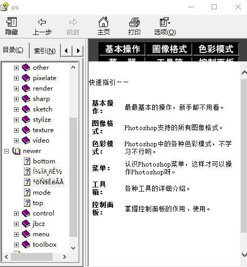Click the book icon next to stylize
247x267 pixels.
click(x=26, y=120)
